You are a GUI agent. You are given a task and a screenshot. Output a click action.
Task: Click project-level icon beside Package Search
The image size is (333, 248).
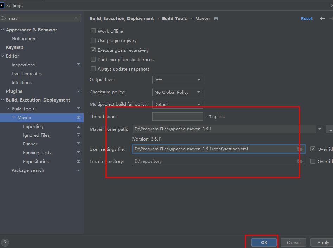78,170
